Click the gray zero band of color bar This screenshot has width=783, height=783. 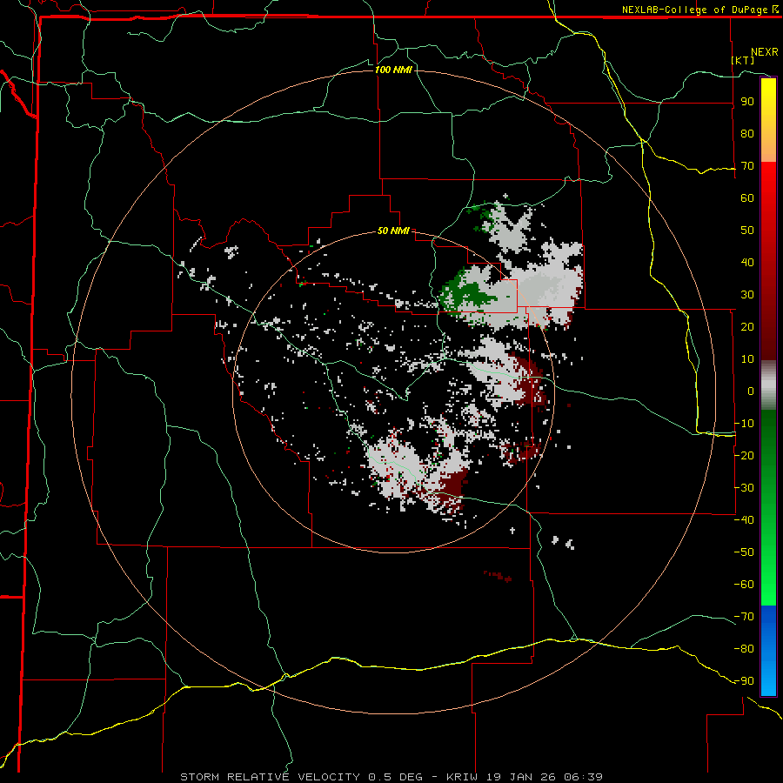[768, 385]
